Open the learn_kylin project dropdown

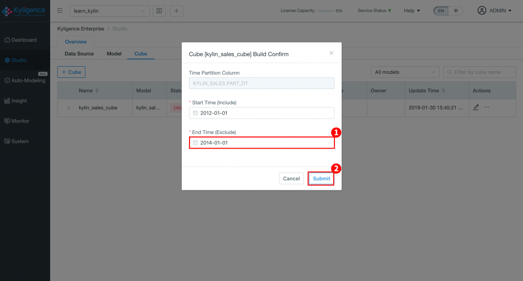[109, 11]
